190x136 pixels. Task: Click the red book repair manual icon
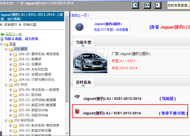pyautogui.click(x=77, y=111)
